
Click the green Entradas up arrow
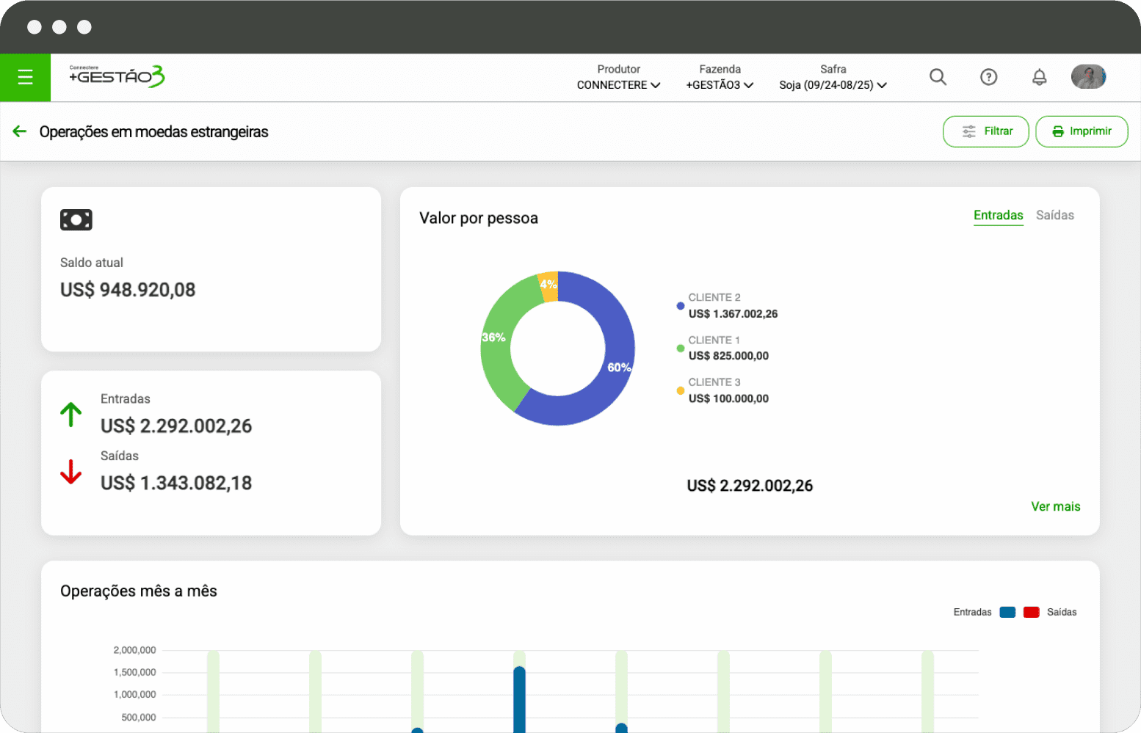[x=71, y=415]
